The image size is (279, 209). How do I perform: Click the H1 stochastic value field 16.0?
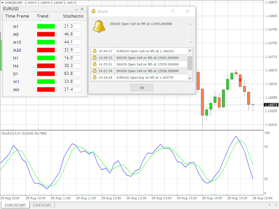point(72,58)
